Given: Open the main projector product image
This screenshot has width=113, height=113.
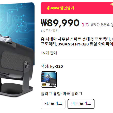Looking at the screenshot, I should coord(17,50).
